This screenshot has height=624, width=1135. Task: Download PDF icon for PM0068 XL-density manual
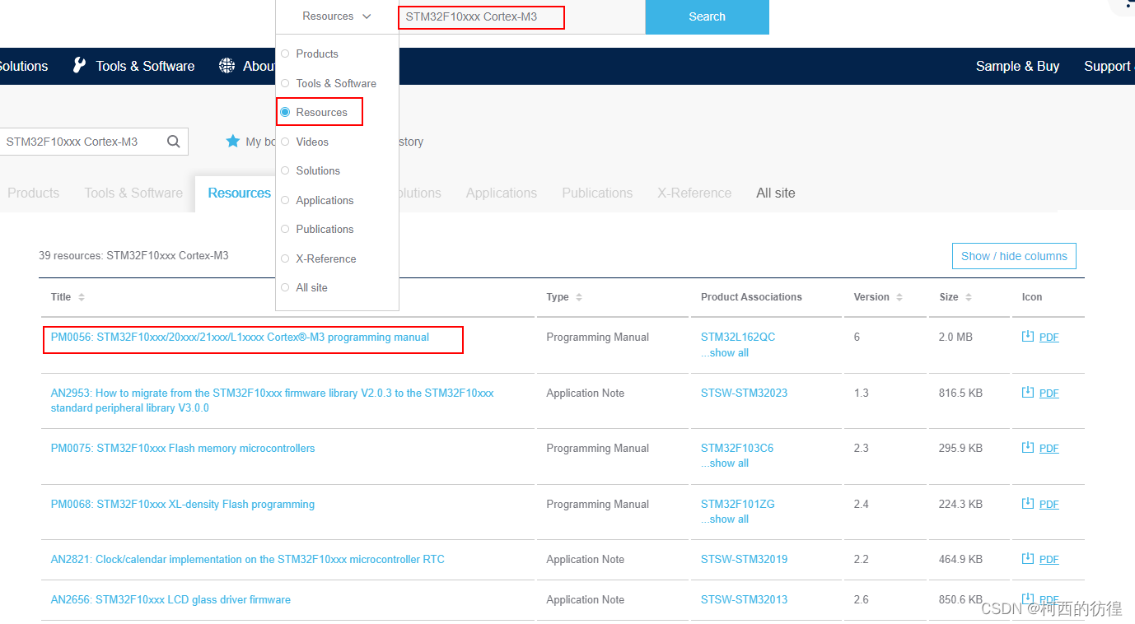(1027, 504)
